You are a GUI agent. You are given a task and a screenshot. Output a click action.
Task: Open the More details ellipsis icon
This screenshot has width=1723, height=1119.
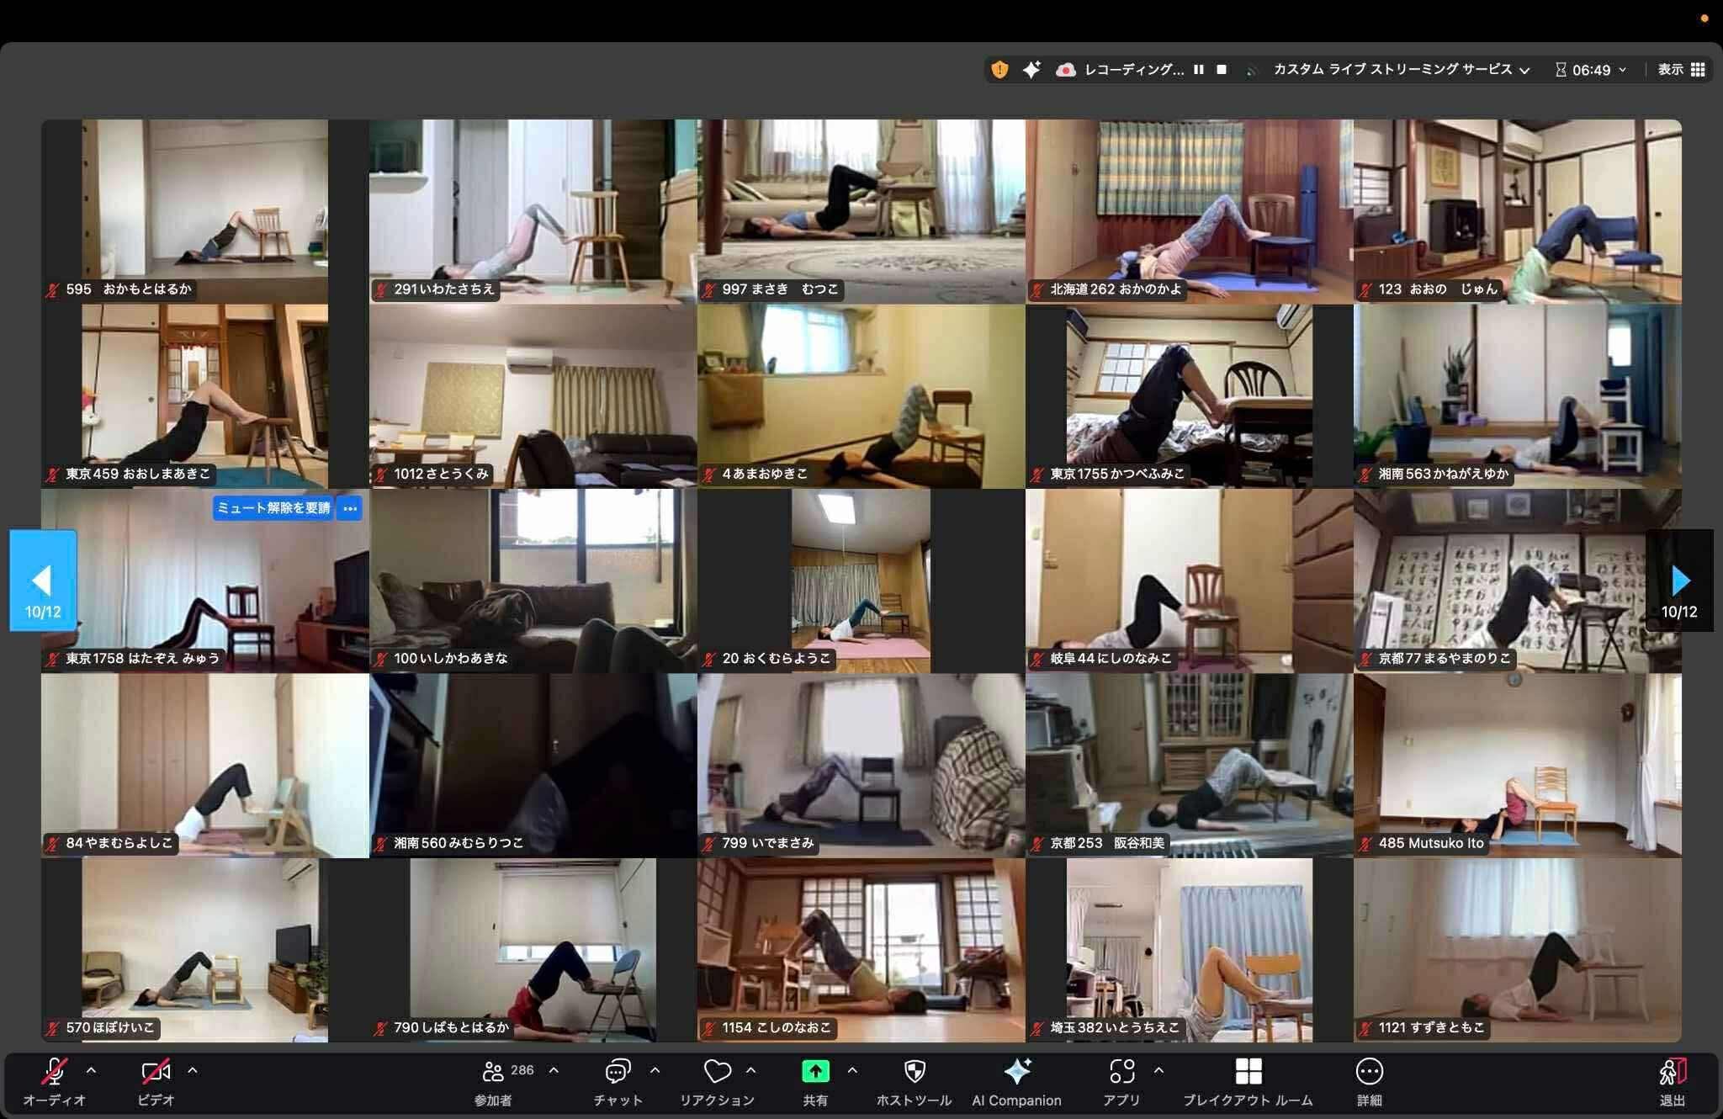point(1369,1072)
